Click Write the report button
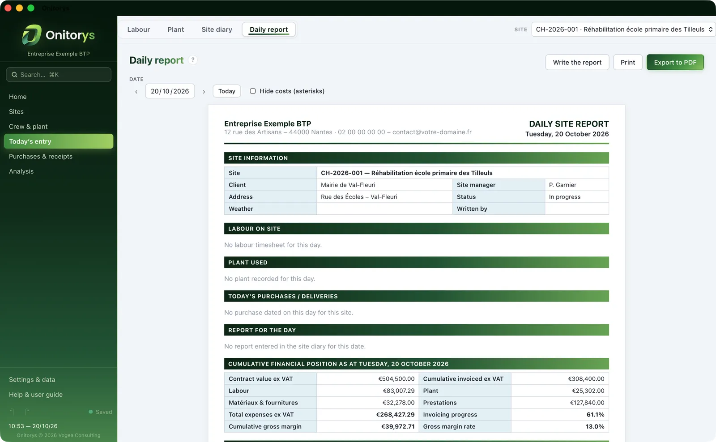 pos(577,62)
